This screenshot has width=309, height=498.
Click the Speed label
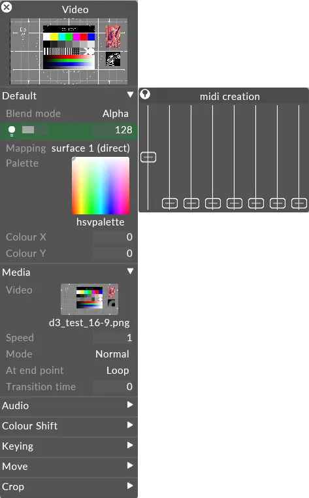point(20,338)
